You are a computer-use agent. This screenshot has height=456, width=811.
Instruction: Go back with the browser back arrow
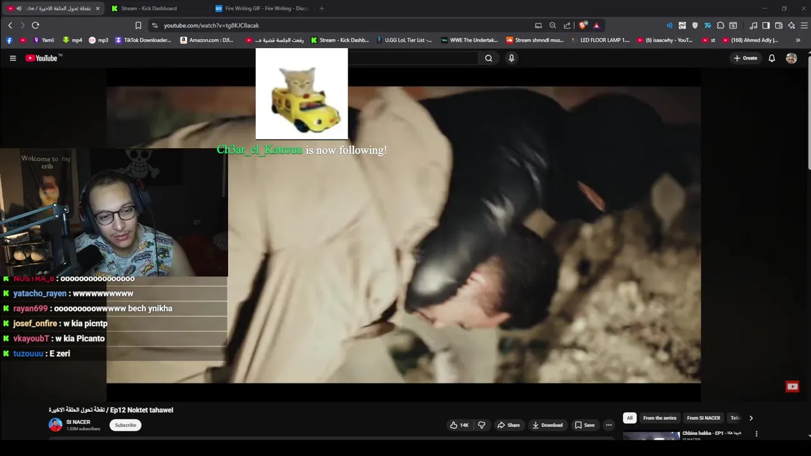click(x=10, y=25)
